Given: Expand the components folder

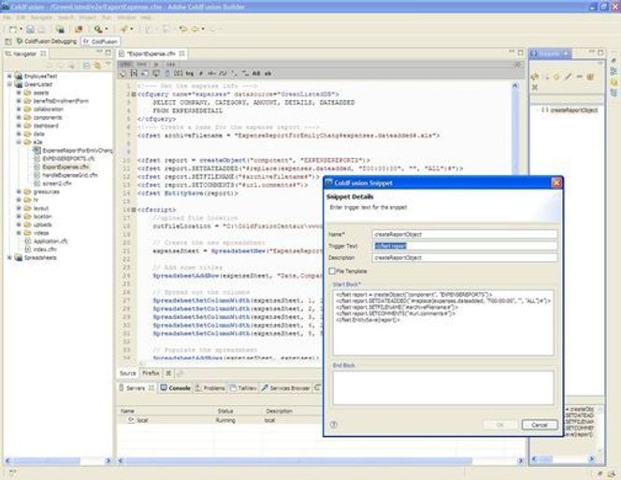Looking at the screenshot, I should pyautogui.click(x=19, y=117).
